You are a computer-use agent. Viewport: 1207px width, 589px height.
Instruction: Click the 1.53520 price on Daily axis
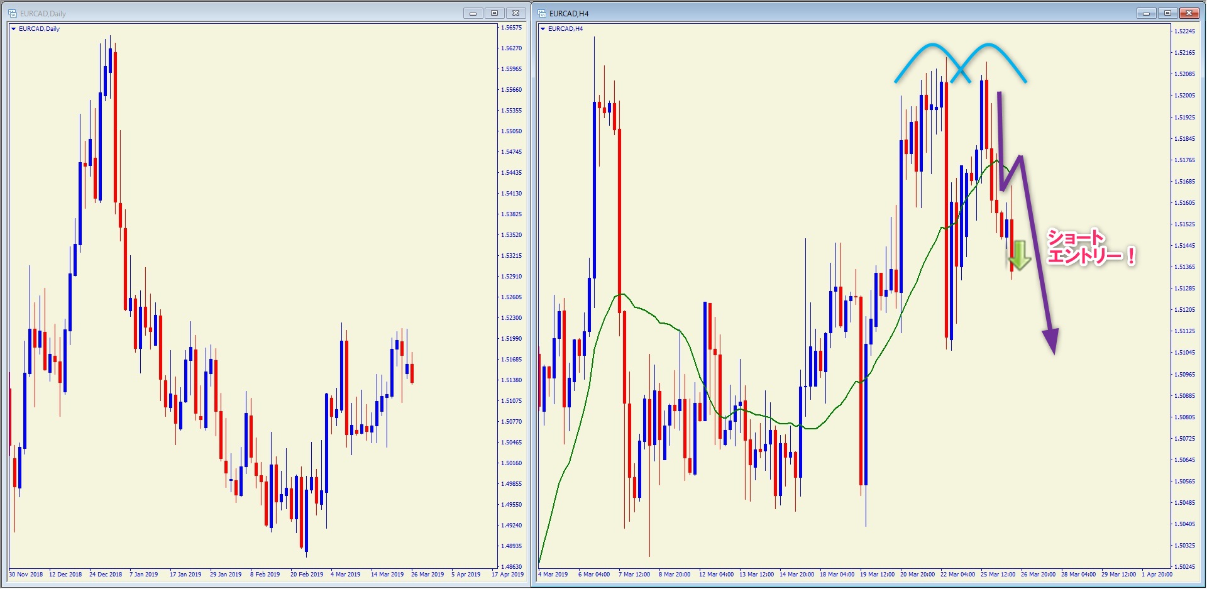[511, 235]
